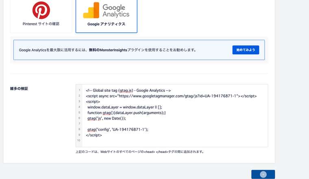Screen dimensions: 309x179
Task: Click the orange Google Analytics bar-chart logo
Action: tap(91, 10)
